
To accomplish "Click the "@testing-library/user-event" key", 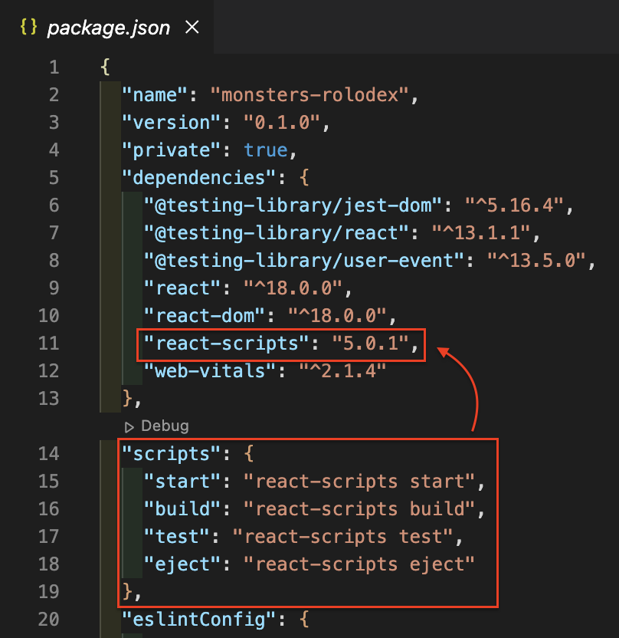I will (304, 261).
